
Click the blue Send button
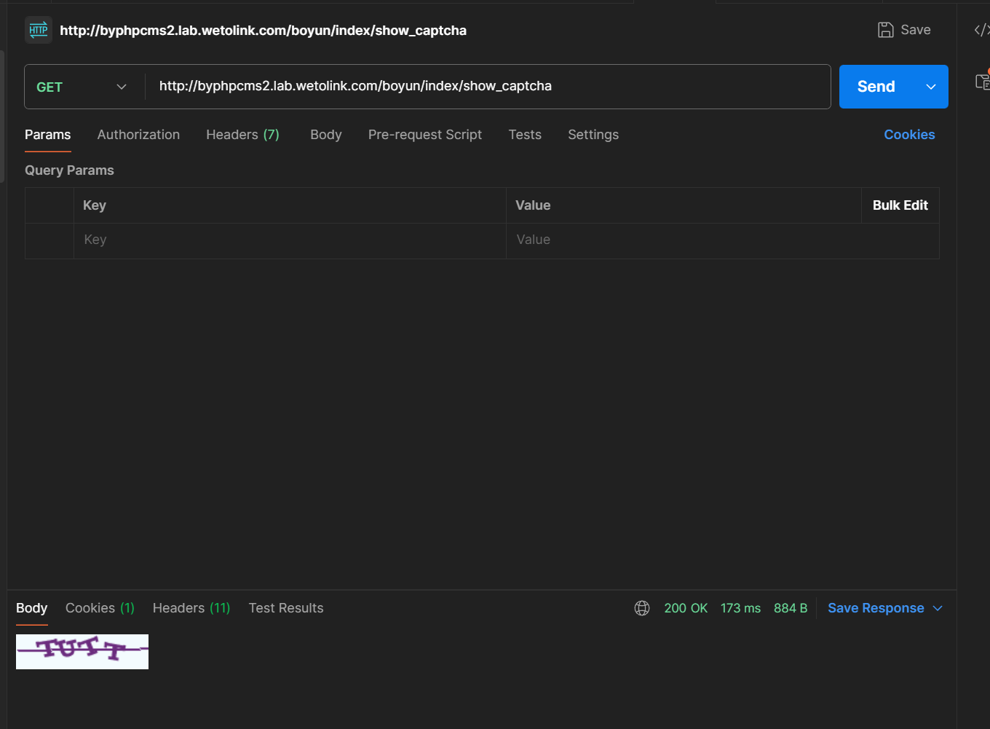coord(876,87)
